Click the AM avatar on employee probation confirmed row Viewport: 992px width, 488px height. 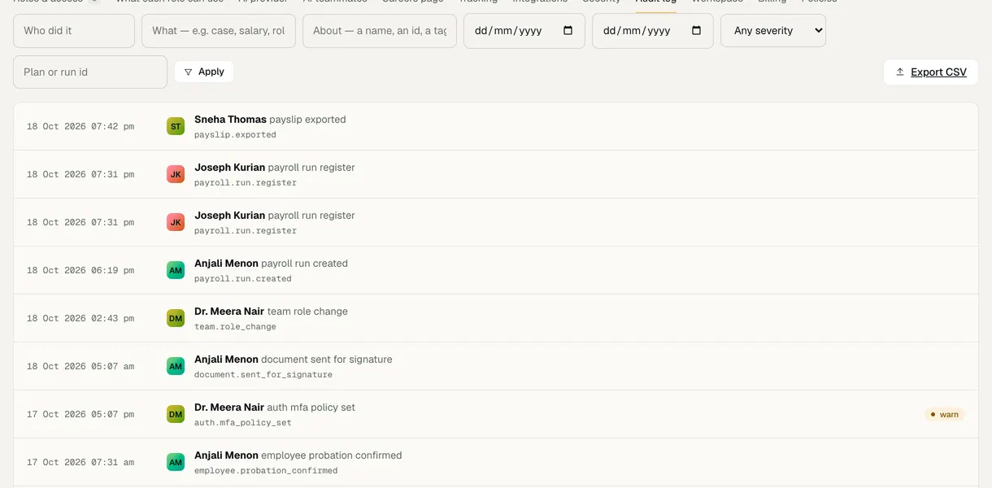tap(176, 462)
